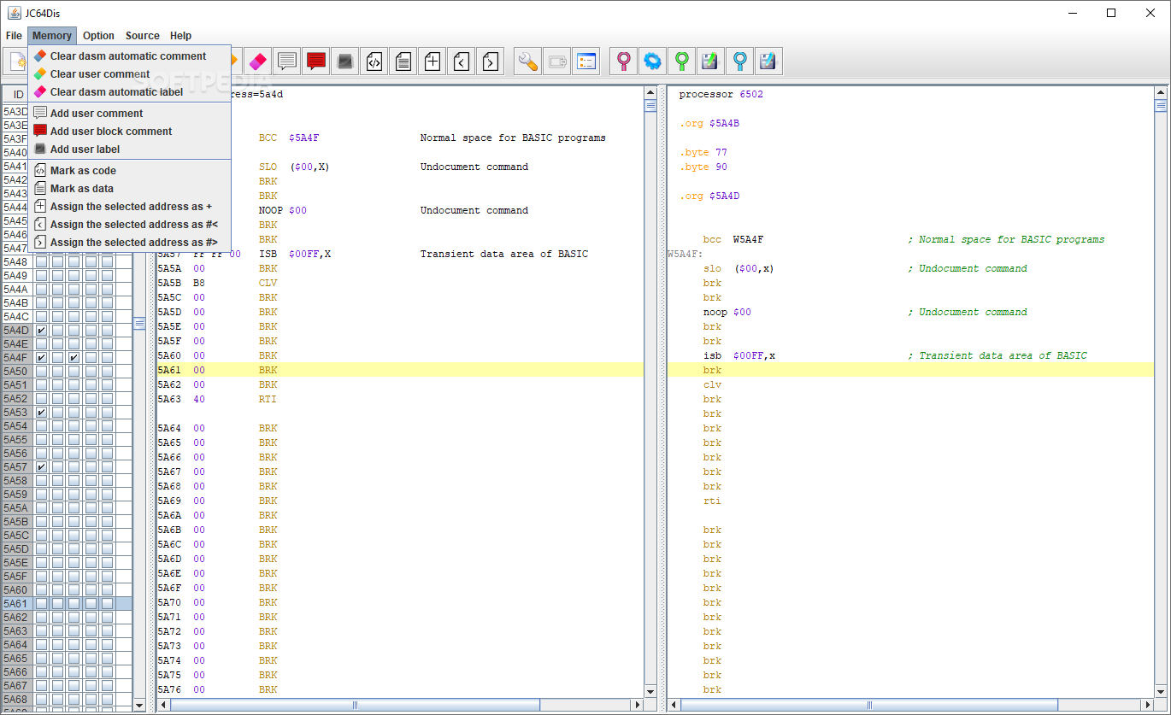
Task: Click the disassembly pane horizontal scroll right arrow
Action: tap(637, 705)
